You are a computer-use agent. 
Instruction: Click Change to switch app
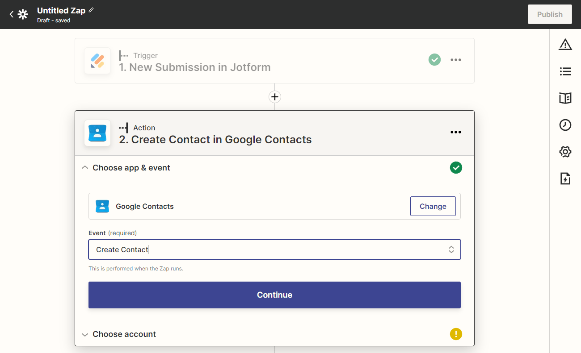(433, 206)
